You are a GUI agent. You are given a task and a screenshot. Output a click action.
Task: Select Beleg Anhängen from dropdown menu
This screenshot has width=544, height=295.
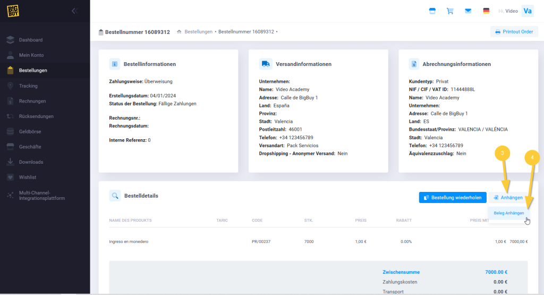[x=508, y=213]
